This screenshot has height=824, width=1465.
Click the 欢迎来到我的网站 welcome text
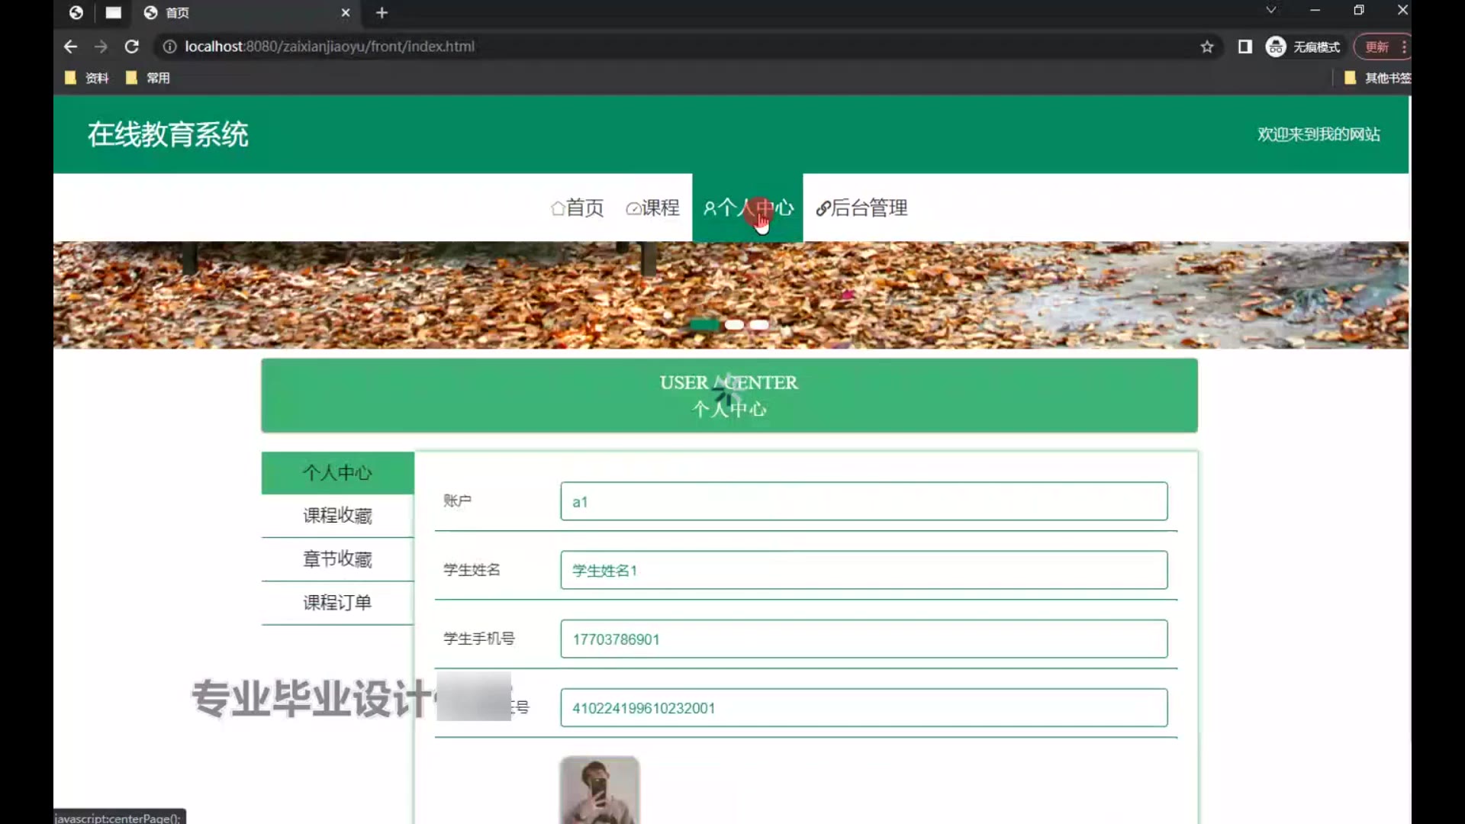point(1318,134)
